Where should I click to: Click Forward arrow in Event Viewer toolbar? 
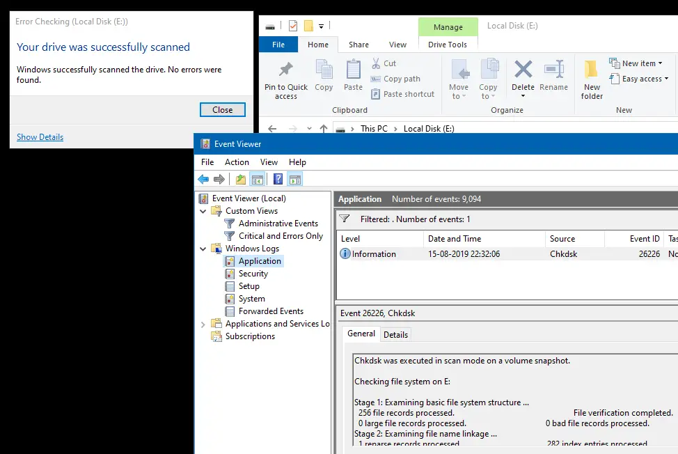(219, 179)
